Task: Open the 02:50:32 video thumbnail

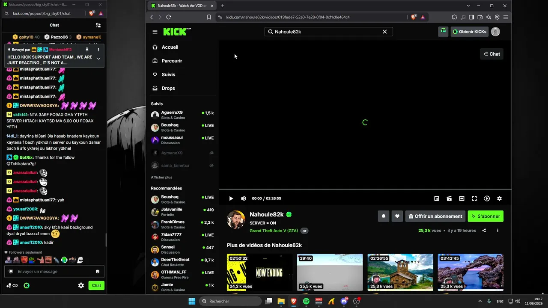Action: point(259,272)
